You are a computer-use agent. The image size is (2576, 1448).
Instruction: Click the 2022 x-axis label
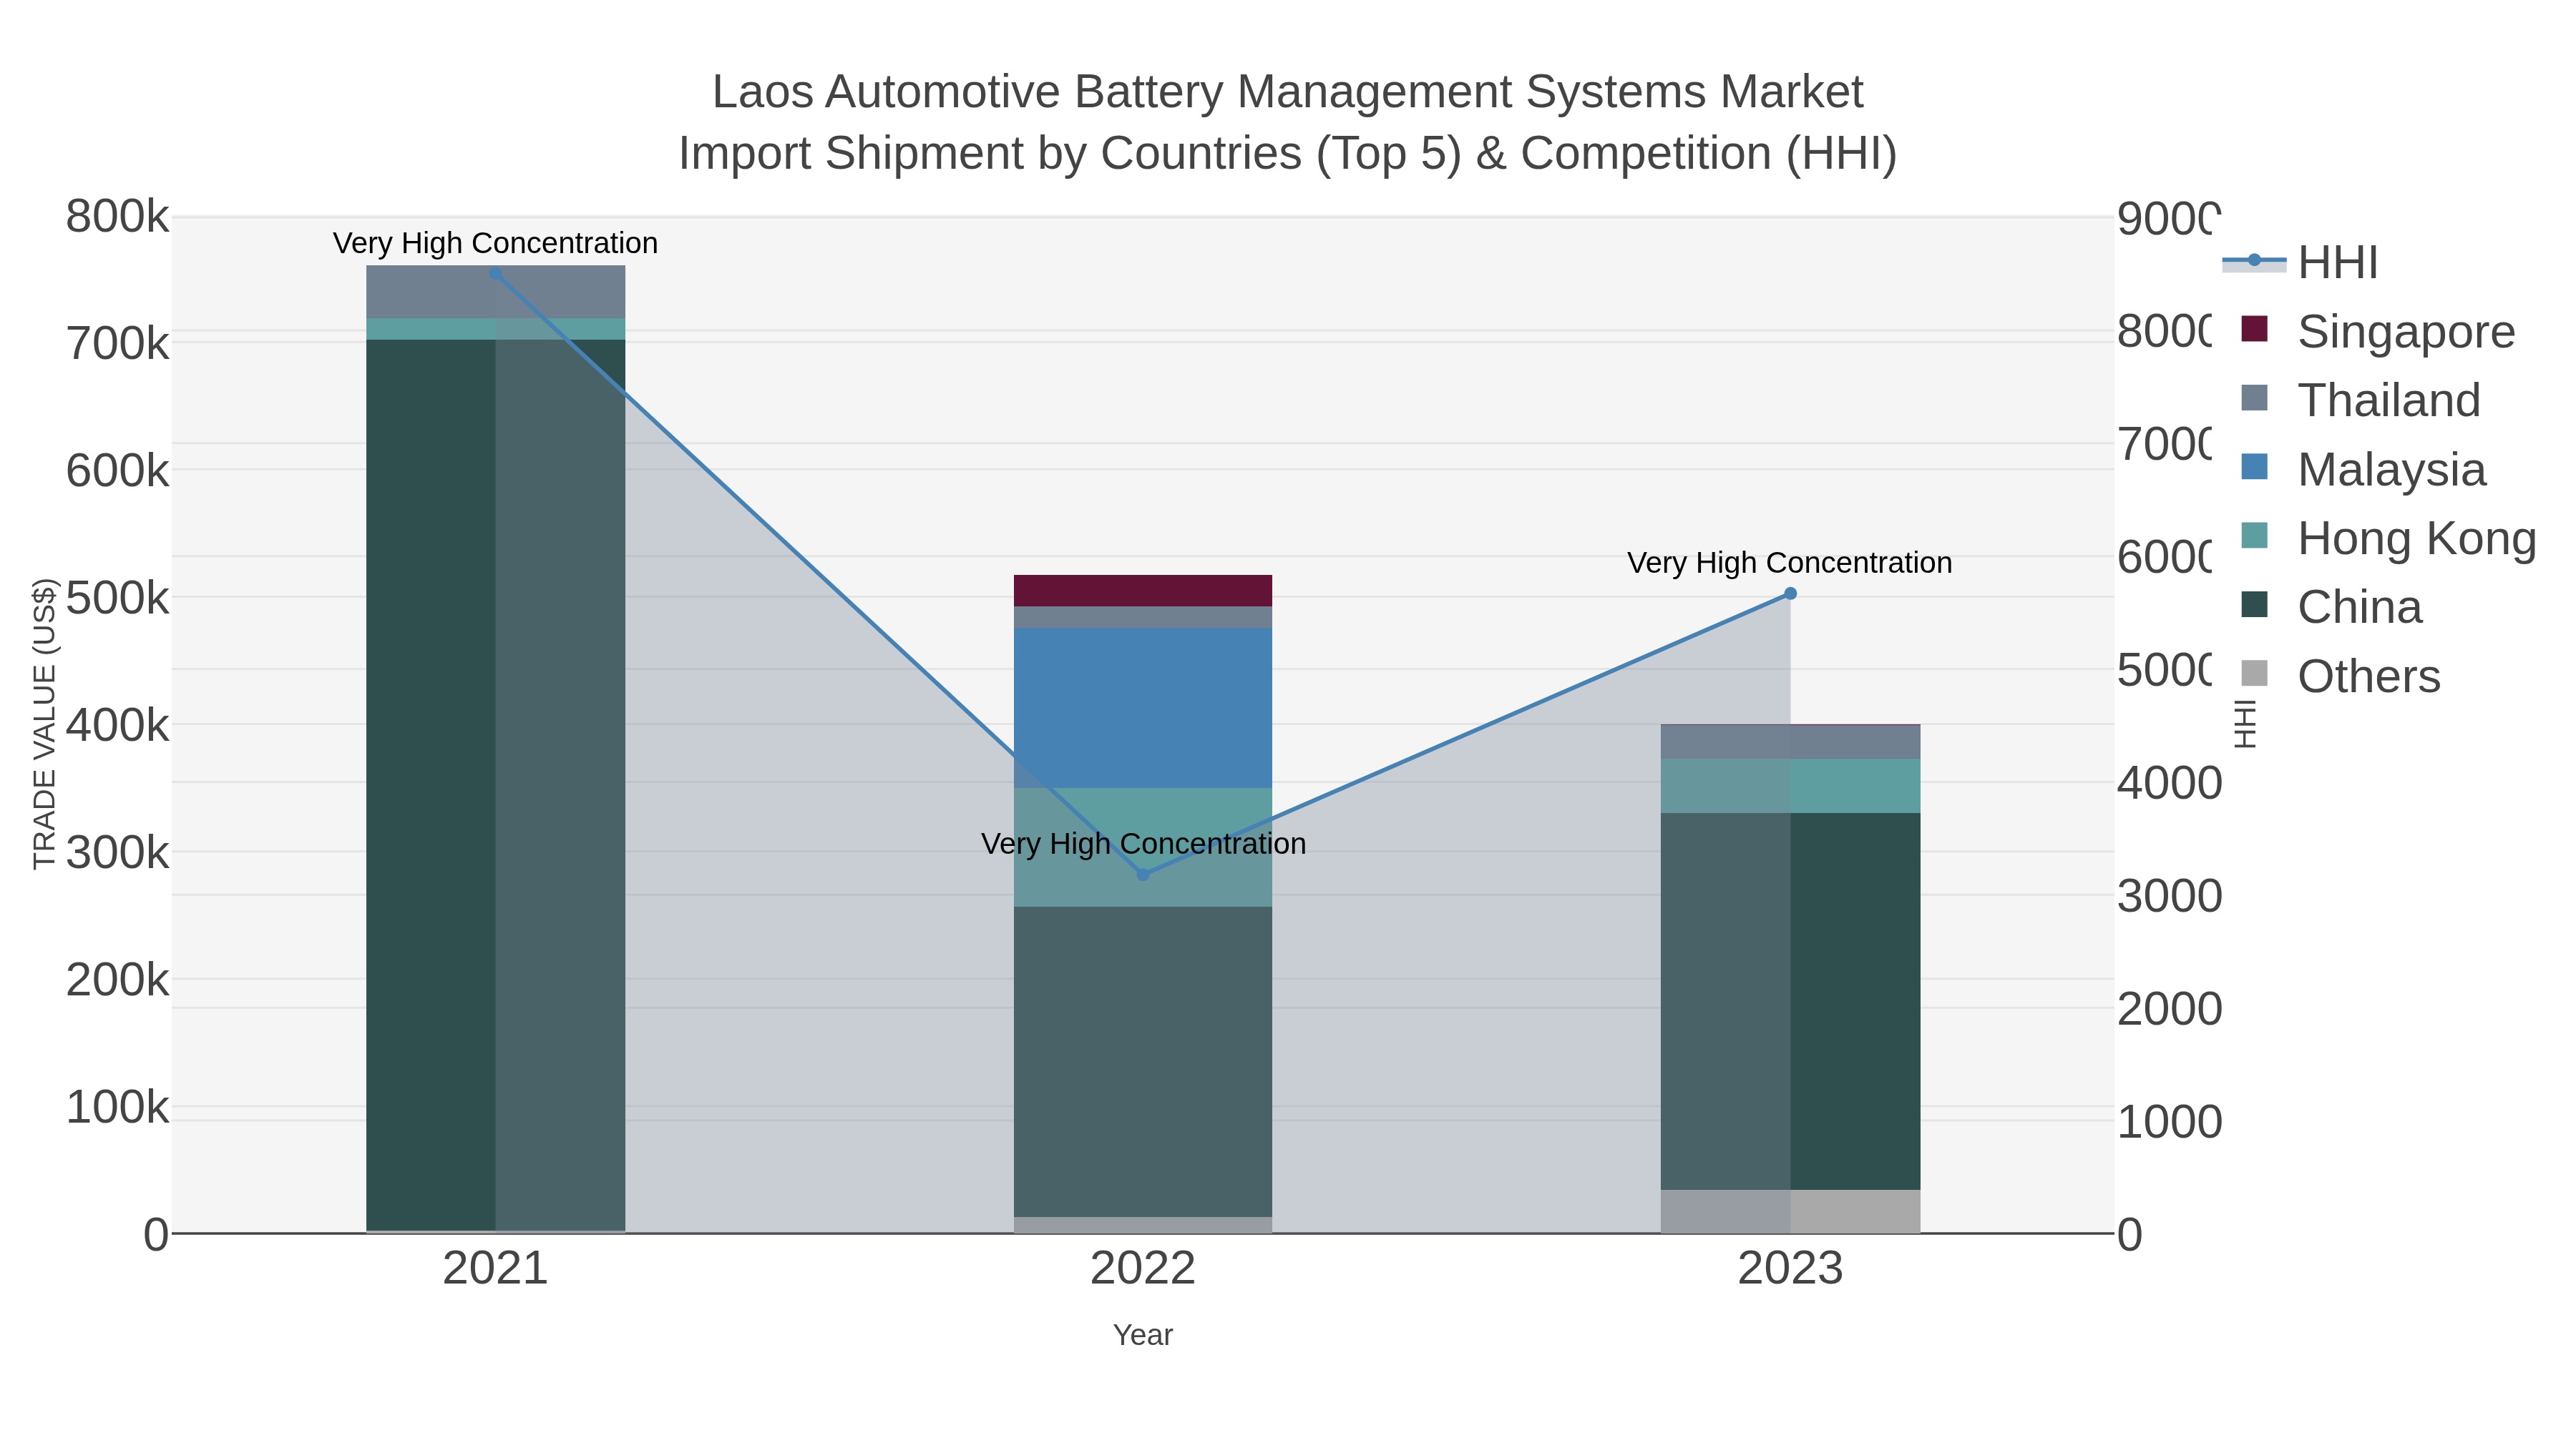[1143, 1269]
